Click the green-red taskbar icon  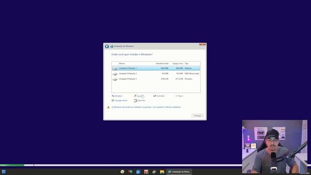[x=130, y=172]
